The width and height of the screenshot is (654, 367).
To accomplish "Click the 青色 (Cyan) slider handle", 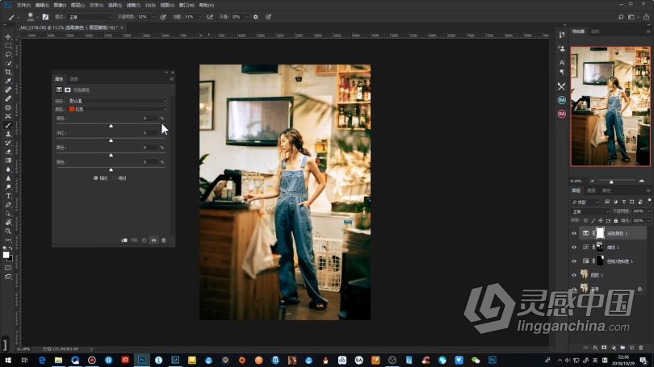I will 111,126.
